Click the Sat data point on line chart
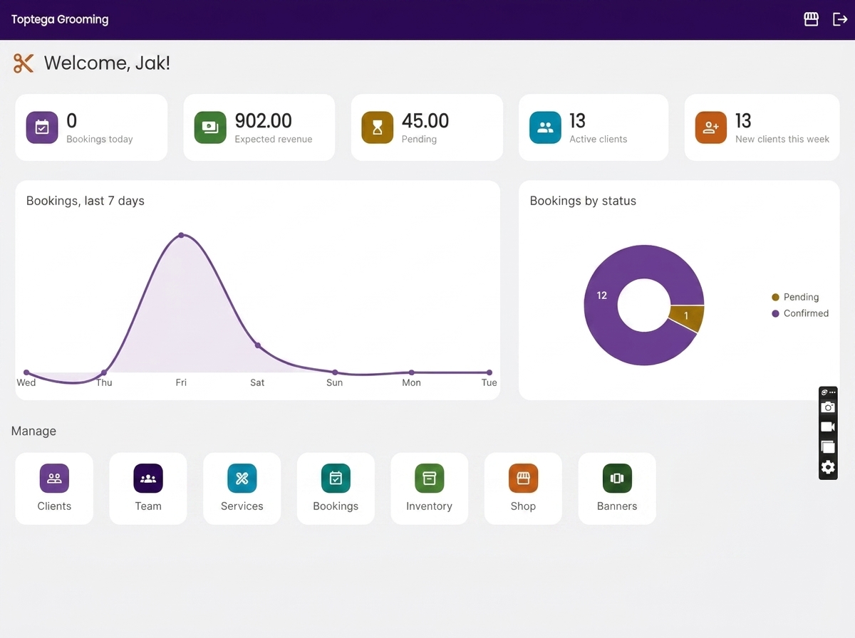This screenshot has height=638, width=855. tap(258, 345)
